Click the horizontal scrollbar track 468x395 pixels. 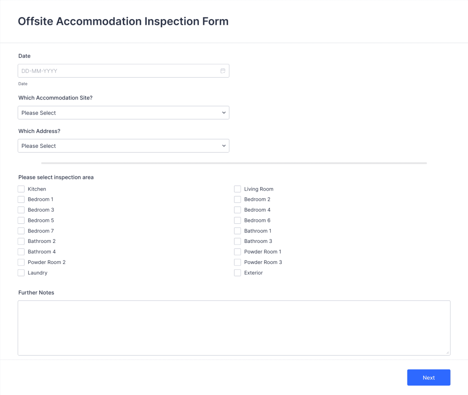(x=234, y=163)
